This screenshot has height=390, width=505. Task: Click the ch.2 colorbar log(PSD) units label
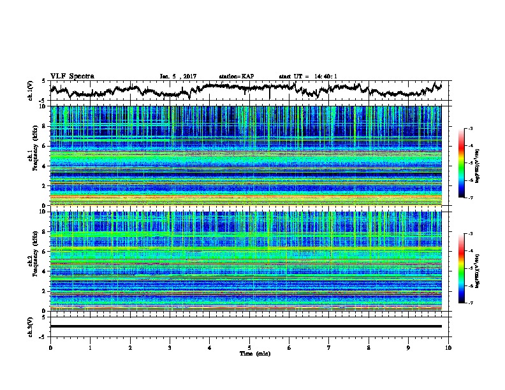point(478,271)
